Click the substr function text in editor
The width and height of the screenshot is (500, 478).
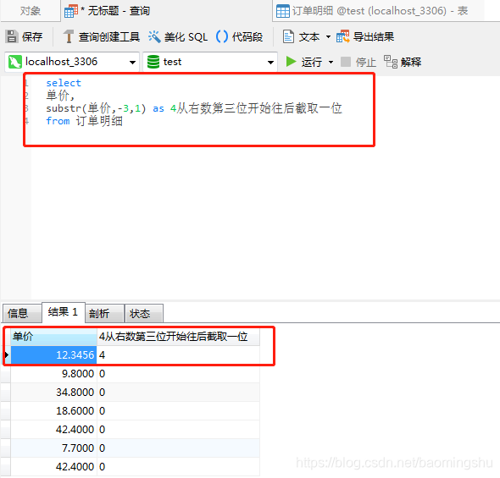pyautogui.click(x=64, y=108)
